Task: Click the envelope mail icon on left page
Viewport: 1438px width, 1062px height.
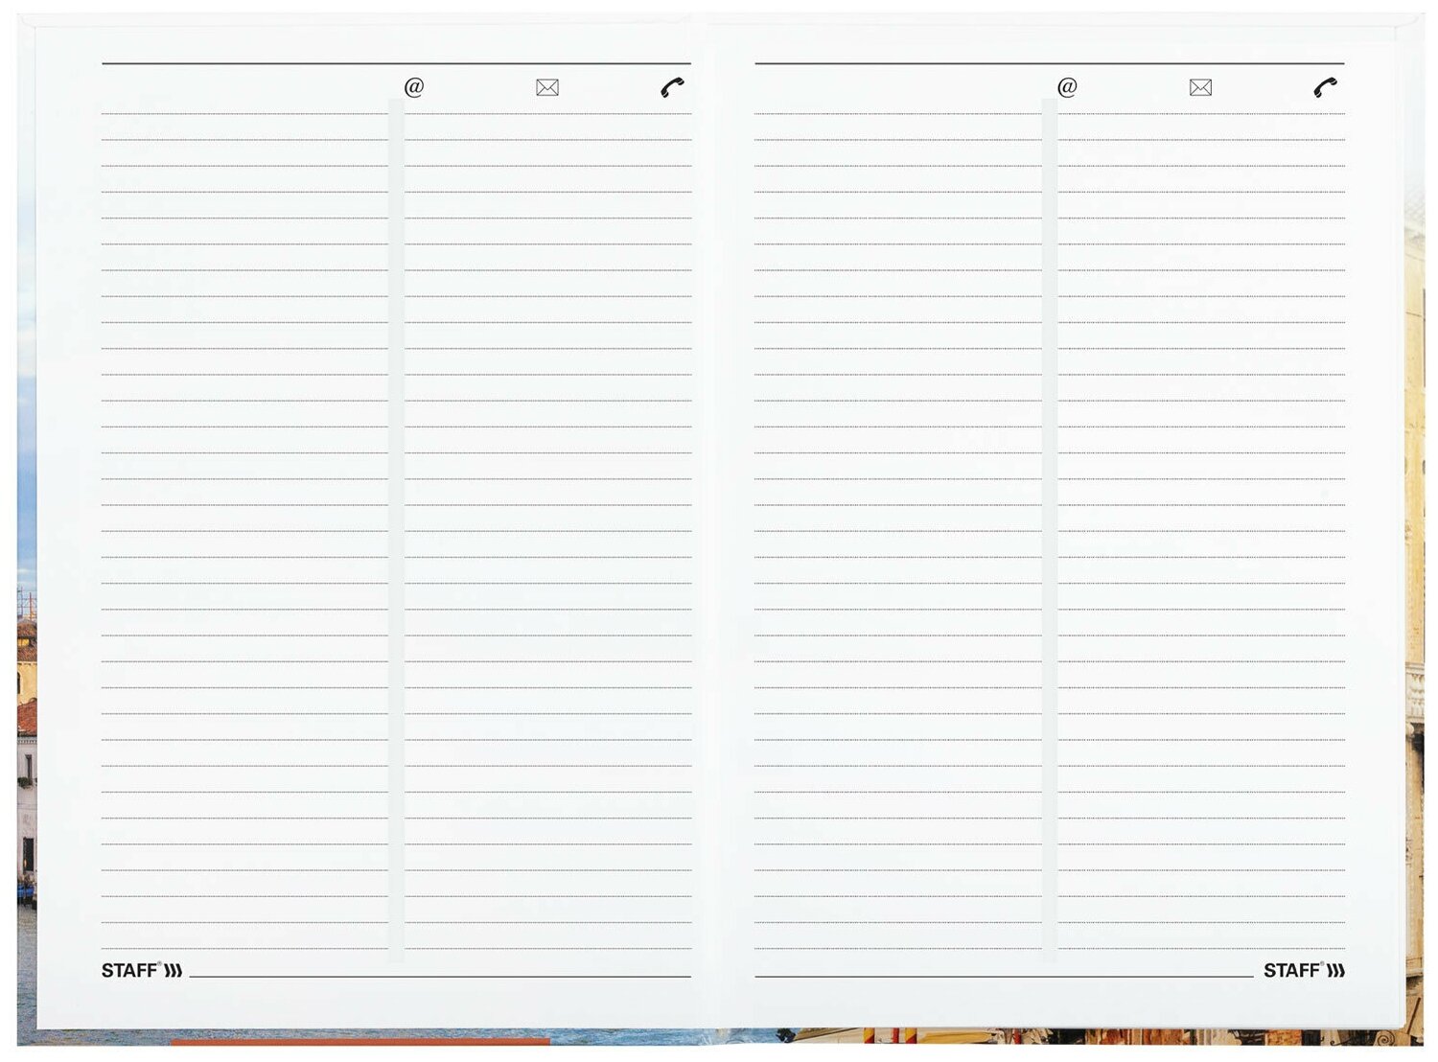Action: (x=547, y=88)
